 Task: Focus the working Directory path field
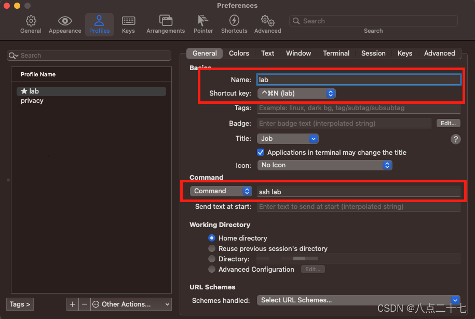pyautogui.click(x=358, y=258)
